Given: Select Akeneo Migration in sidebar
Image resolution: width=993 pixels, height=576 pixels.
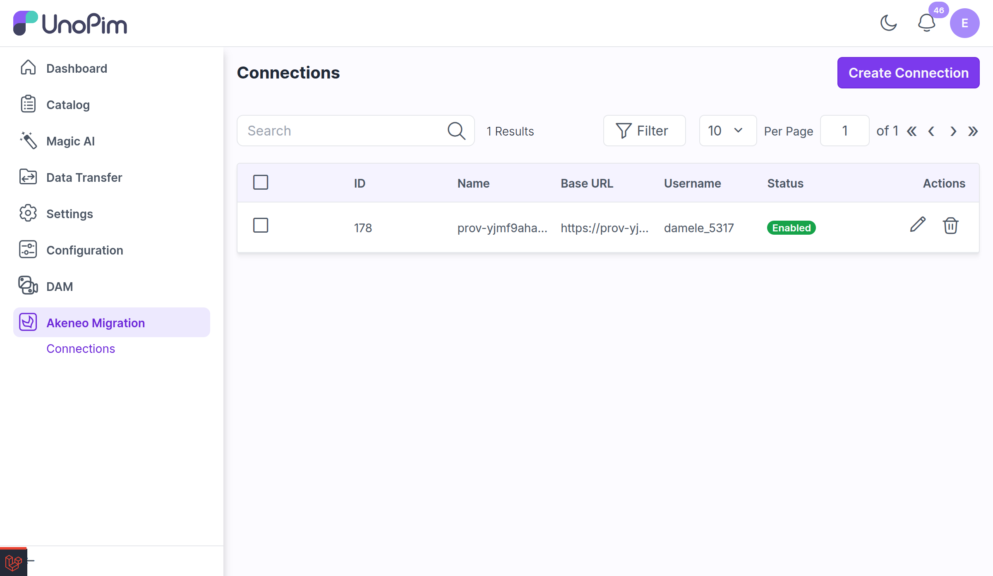Looking at the screenshot, I should 112,322.
